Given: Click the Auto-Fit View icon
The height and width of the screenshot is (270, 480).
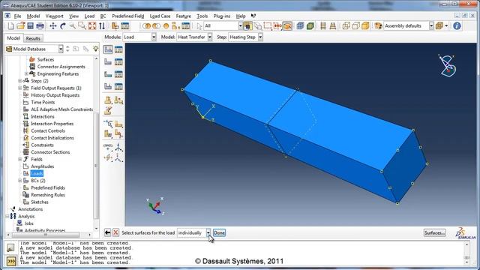Looking at the screenshot, I should [91, 26].
